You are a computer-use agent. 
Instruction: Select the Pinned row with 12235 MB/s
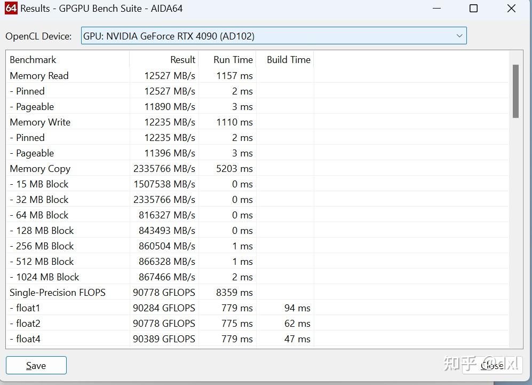[257, 138]
